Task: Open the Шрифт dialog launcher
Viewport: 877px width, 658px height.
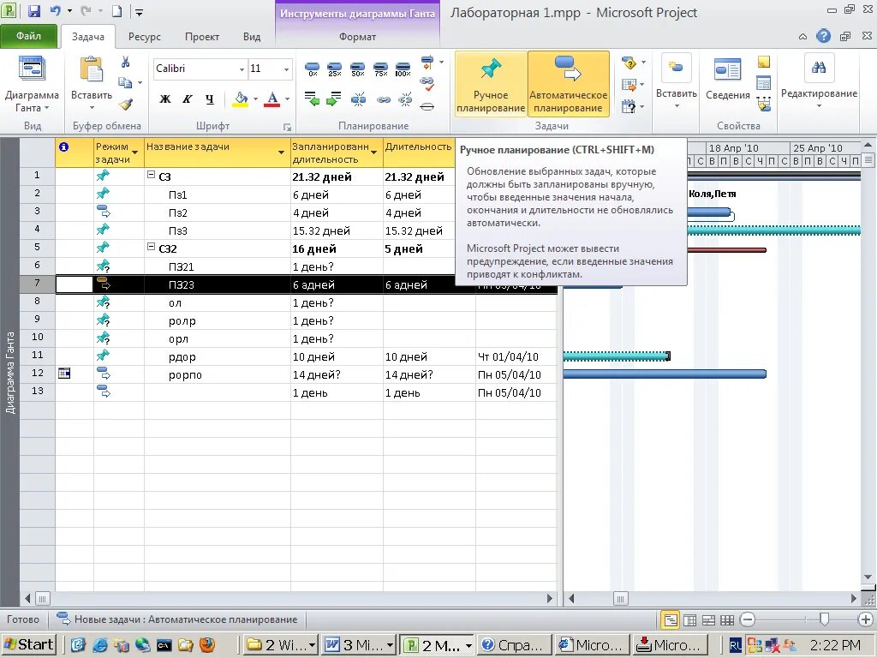Action: point(287,128)
